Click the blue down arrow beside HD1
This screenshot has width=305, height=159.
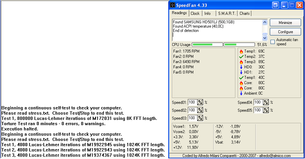241,72
